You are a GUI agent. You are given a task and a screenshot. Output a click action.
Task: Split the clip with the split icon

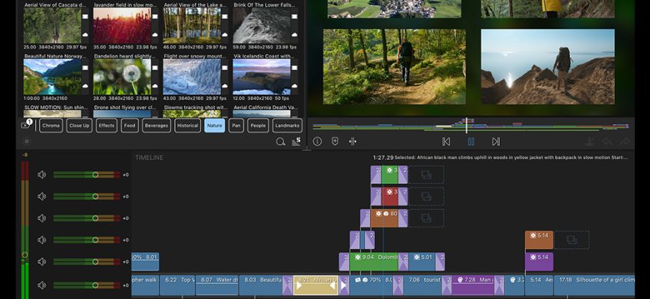click(353, 141)
